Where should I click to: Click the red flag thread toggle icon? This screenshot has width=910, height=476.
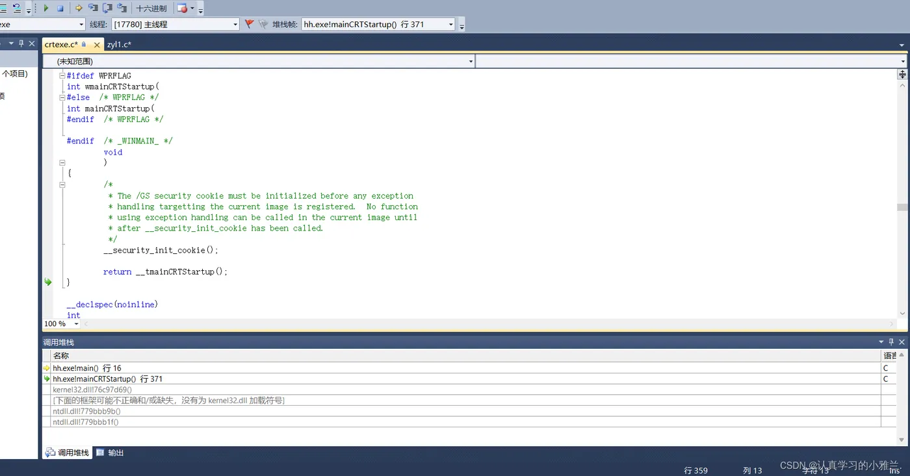tap(249, 24)
